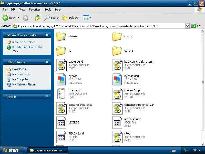Select the manifest.json file icon
The image size is (205, 154).
117,123
